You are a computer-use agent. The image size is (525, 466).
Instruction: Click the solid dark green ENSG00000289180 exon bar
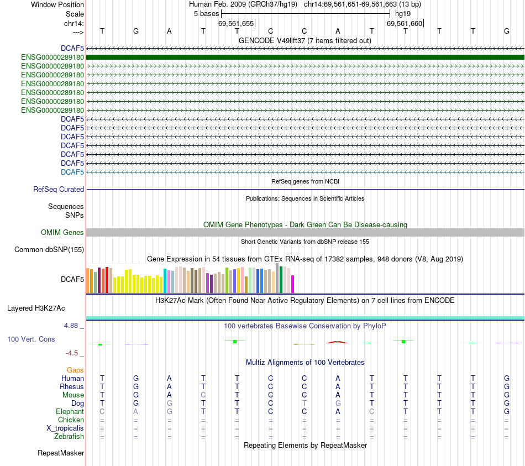click(x=305, y=57)
